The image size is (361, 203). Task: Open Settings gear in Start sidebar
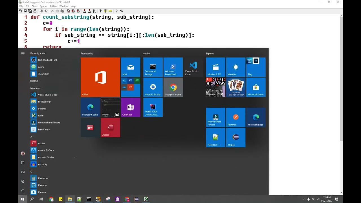23,181
